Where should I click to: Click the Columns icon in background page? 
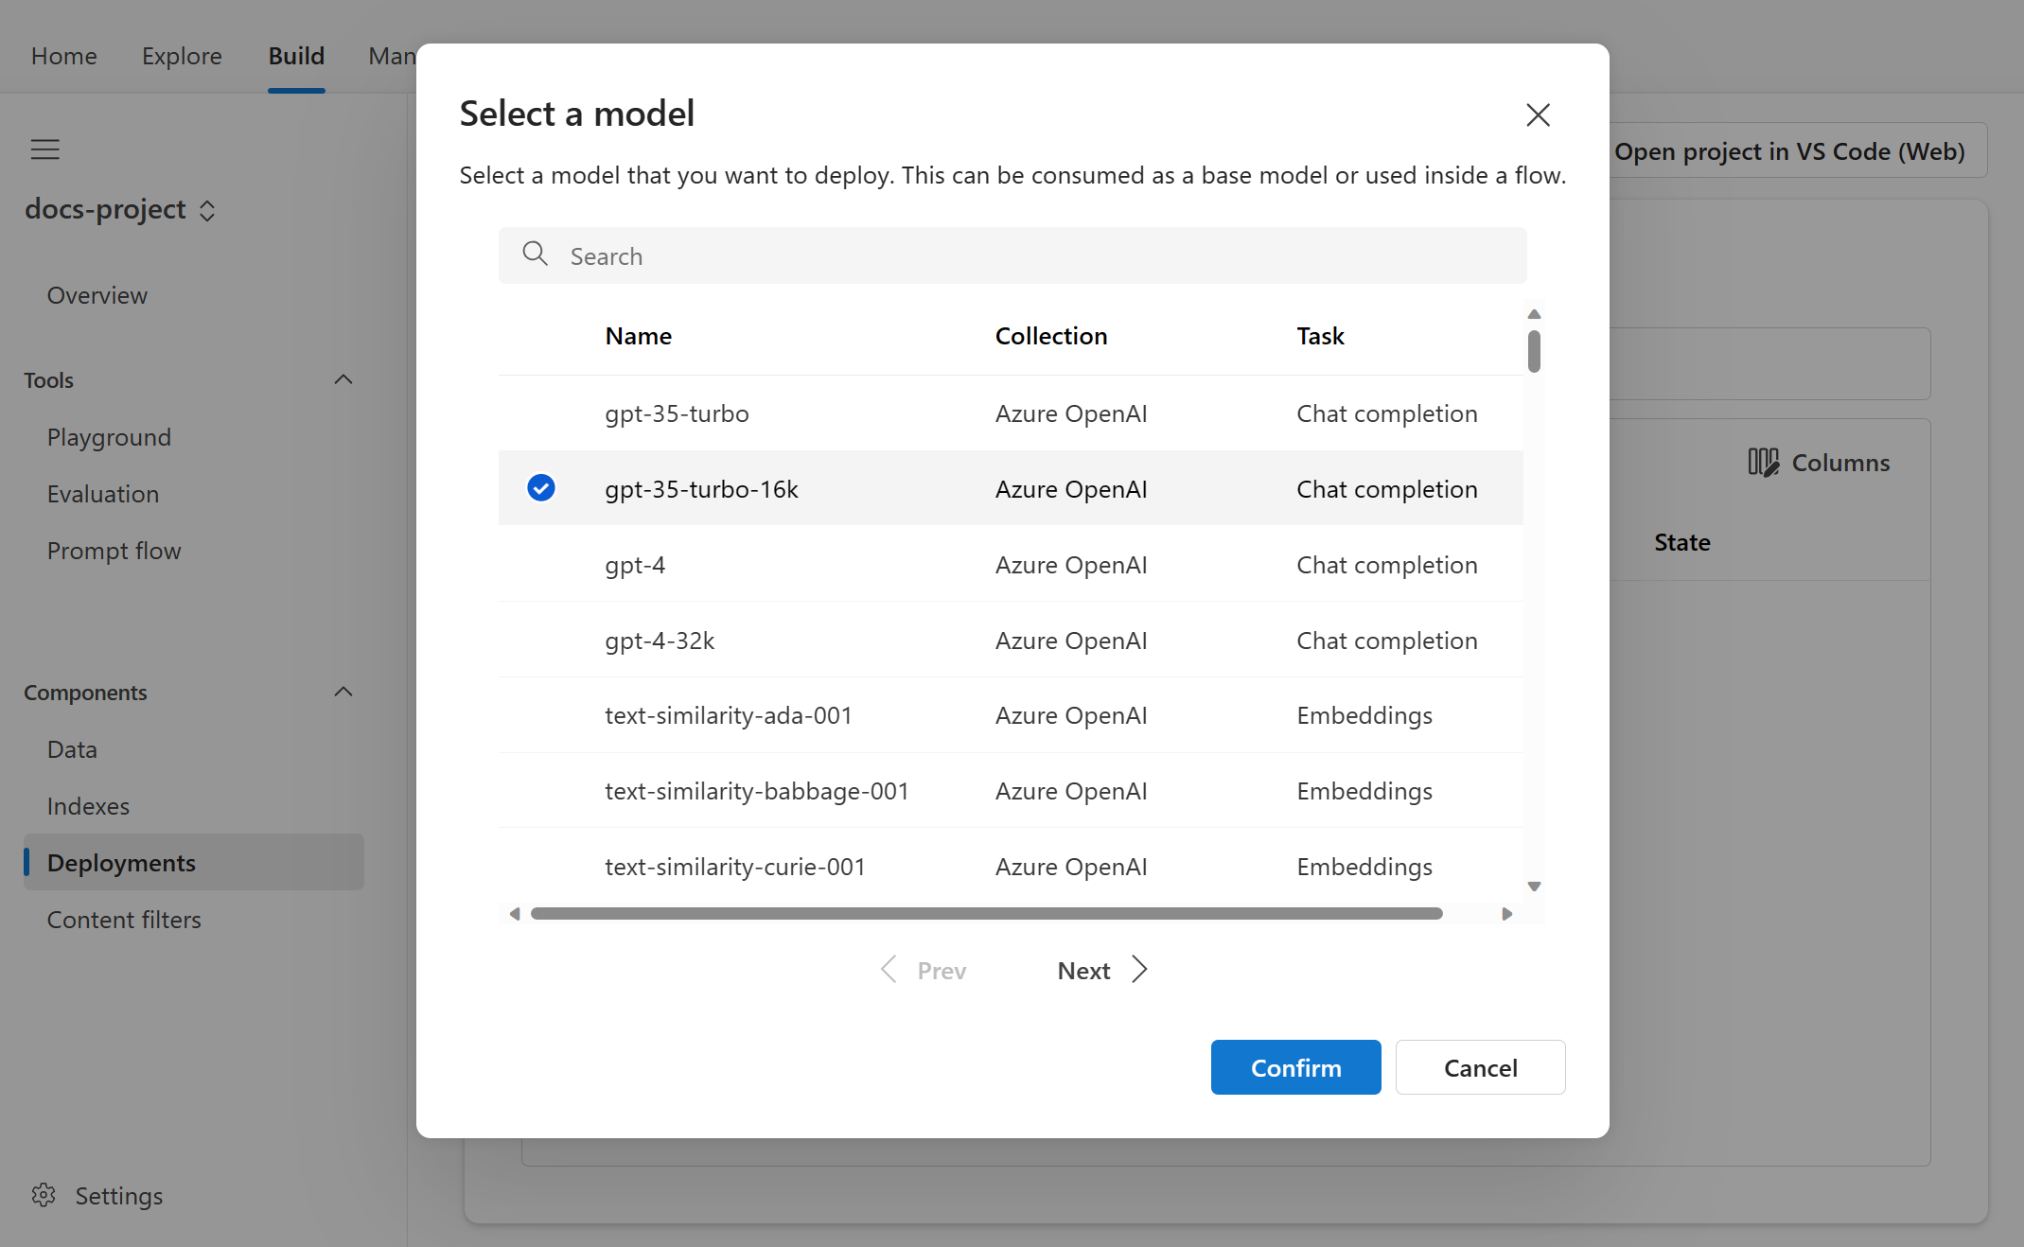click(x=1763, y=462)
